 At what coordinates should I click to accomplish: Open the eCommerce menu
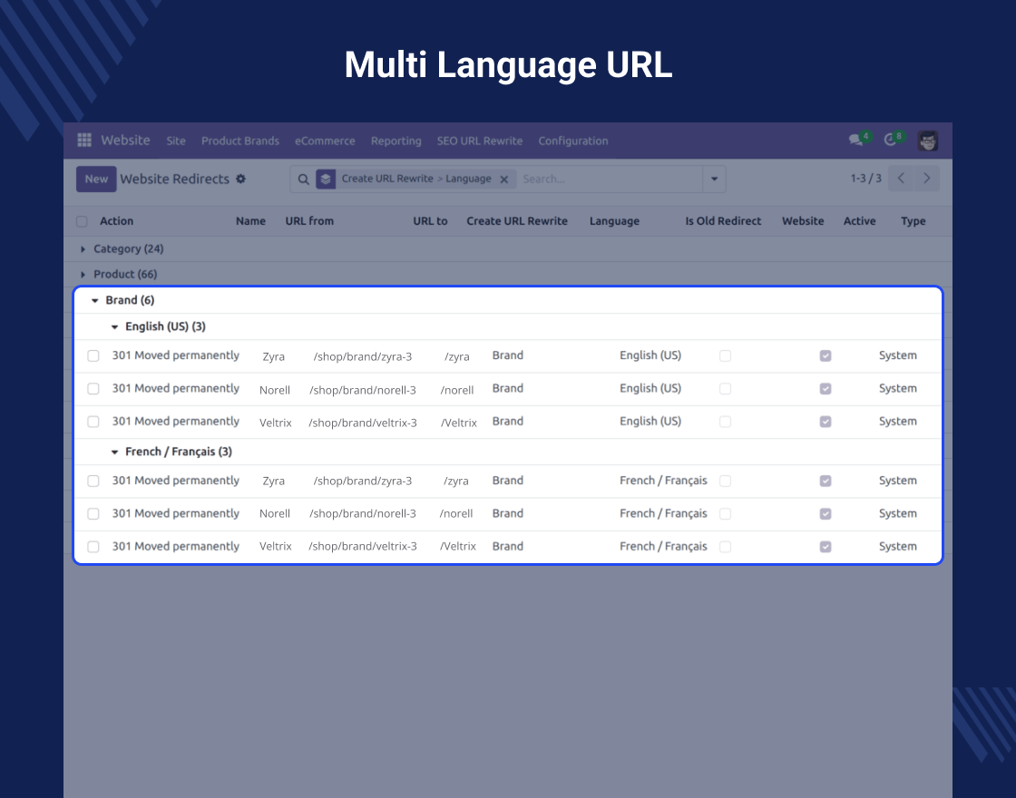tap(325, 141)
